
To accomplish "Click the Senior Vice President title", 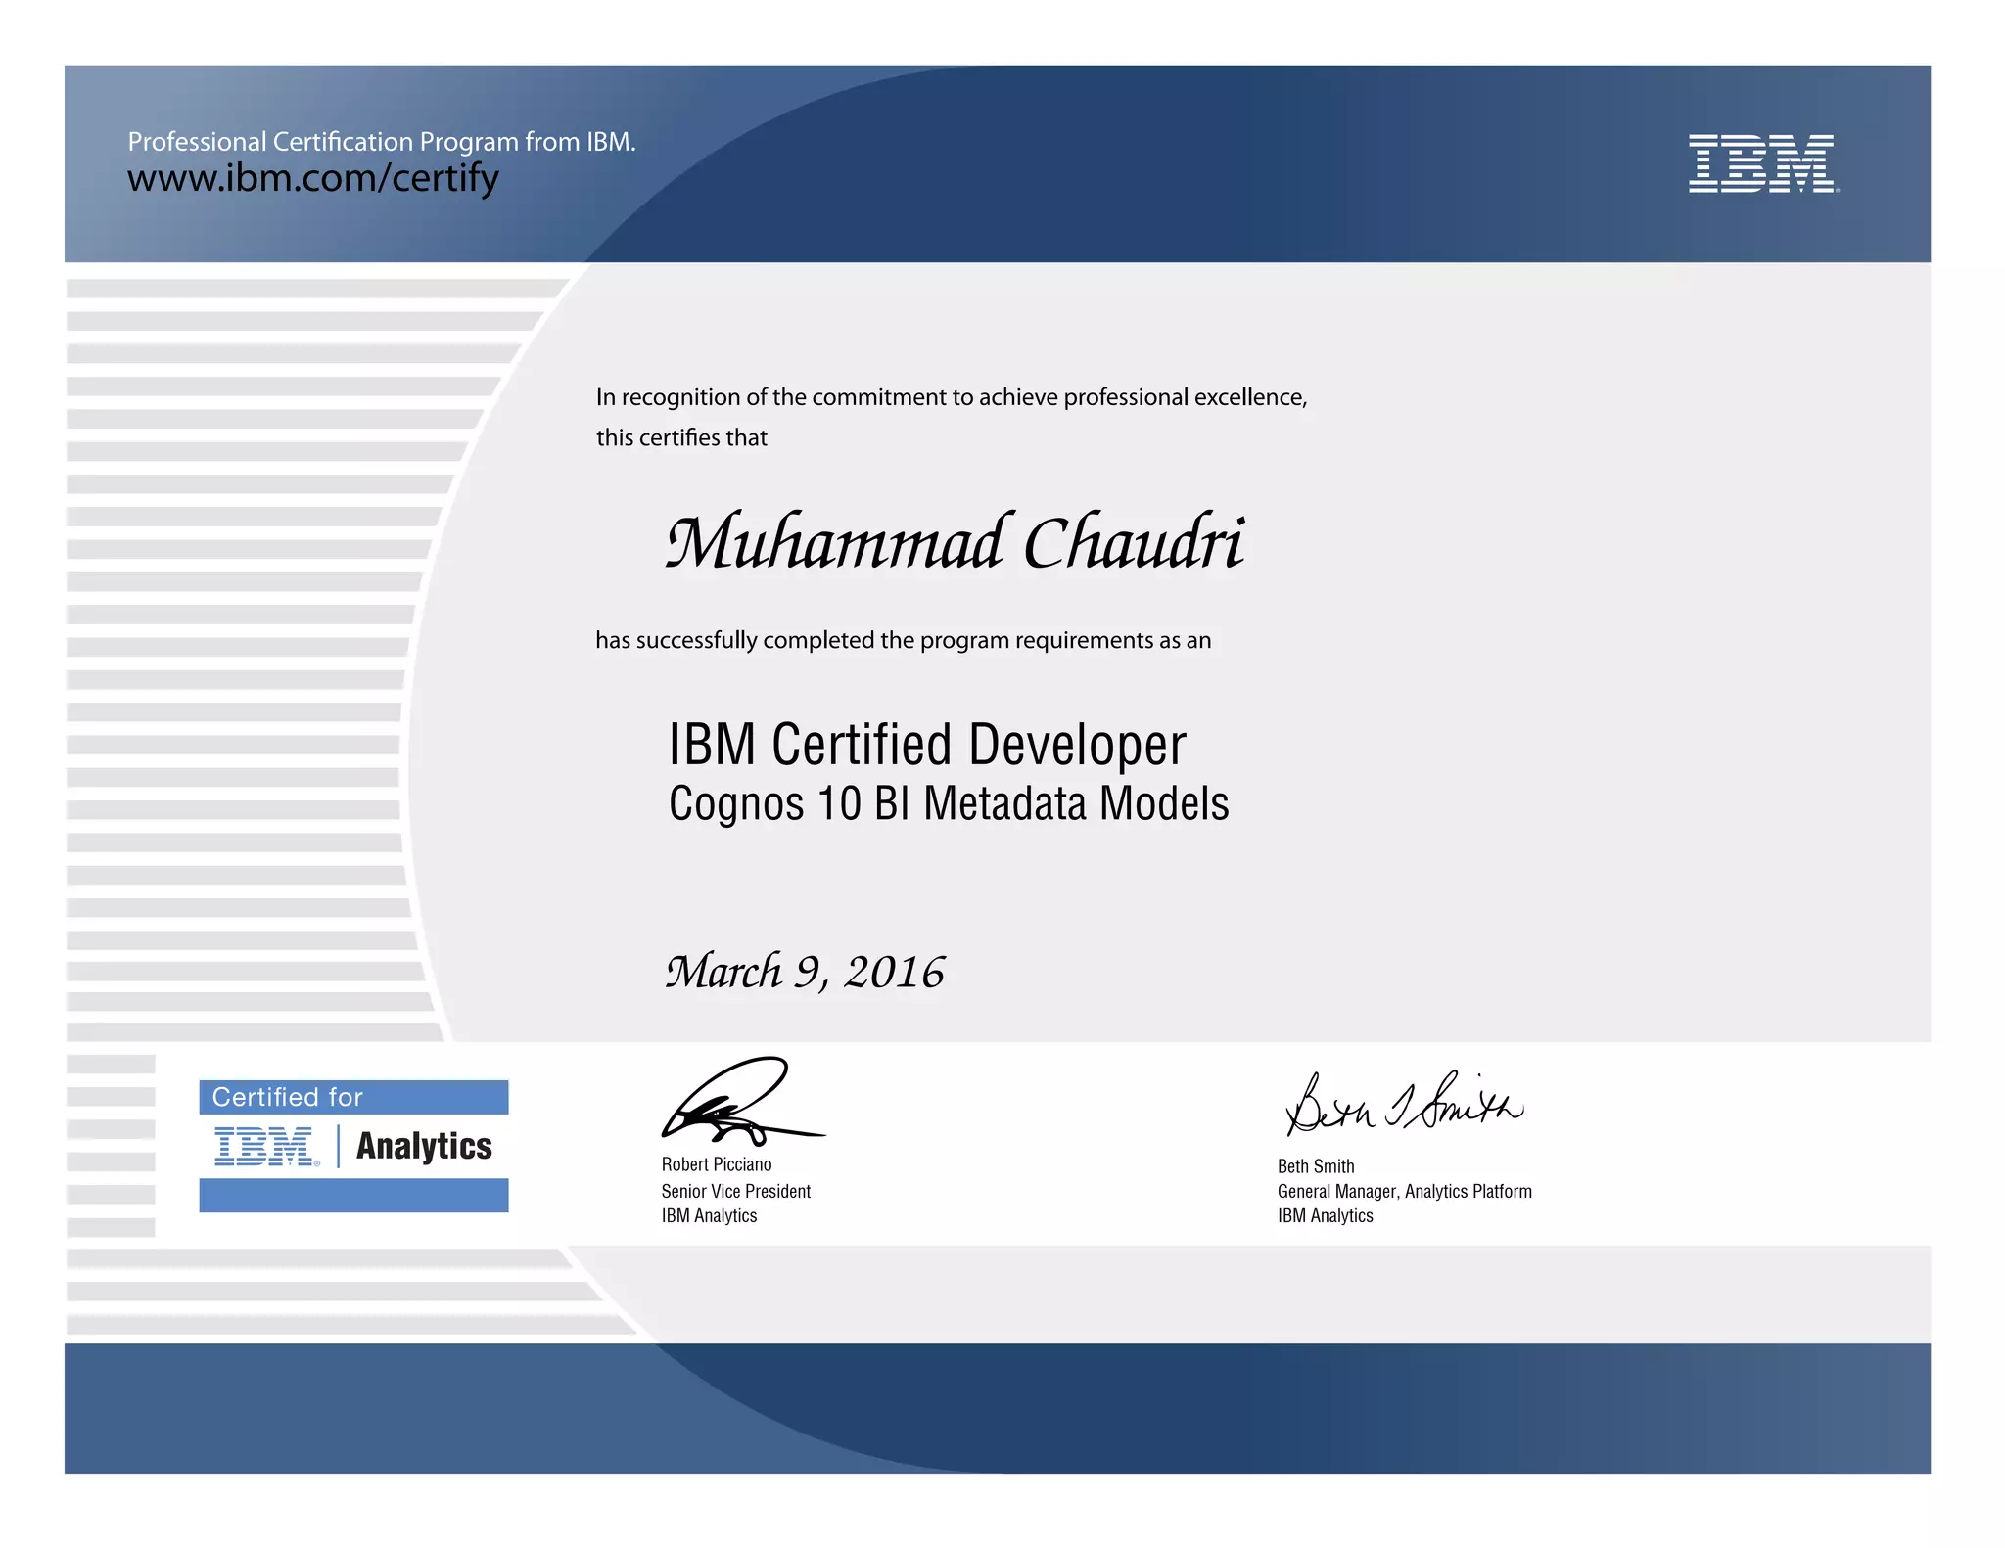I will (735, 1191).
